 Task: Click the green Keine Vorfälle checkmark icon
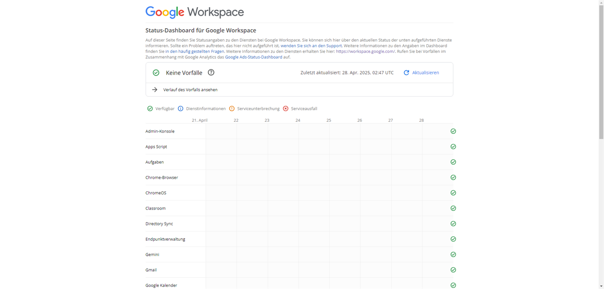point(156,73)
